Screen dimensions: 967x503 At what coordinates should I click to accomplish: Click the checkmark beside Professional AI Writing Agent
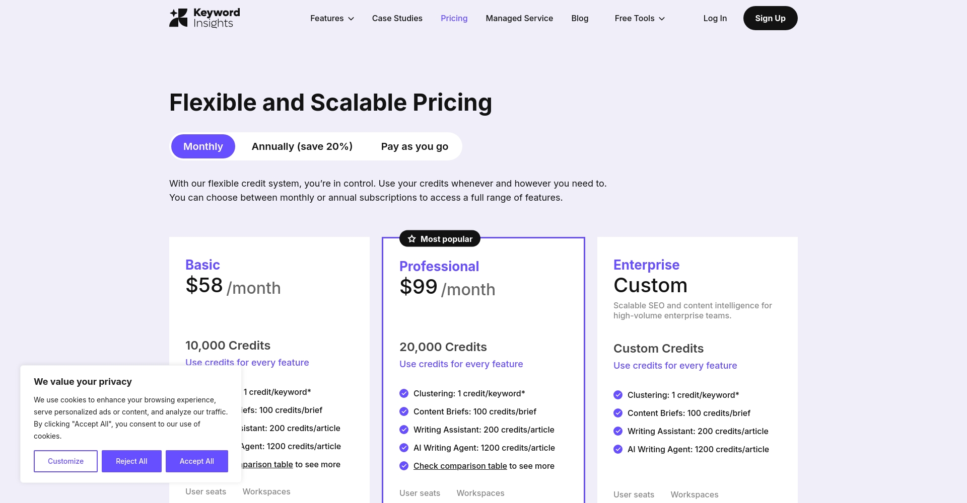pyautogui.click(x=404, y=448)
